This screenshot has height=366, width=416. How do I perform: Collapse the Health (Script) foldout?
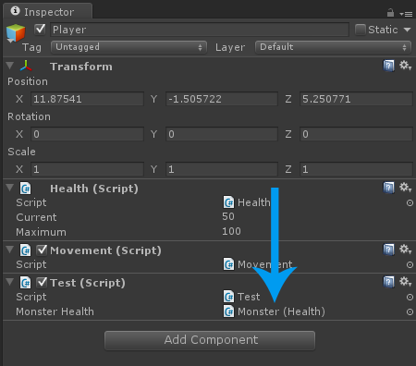(10, 188)
